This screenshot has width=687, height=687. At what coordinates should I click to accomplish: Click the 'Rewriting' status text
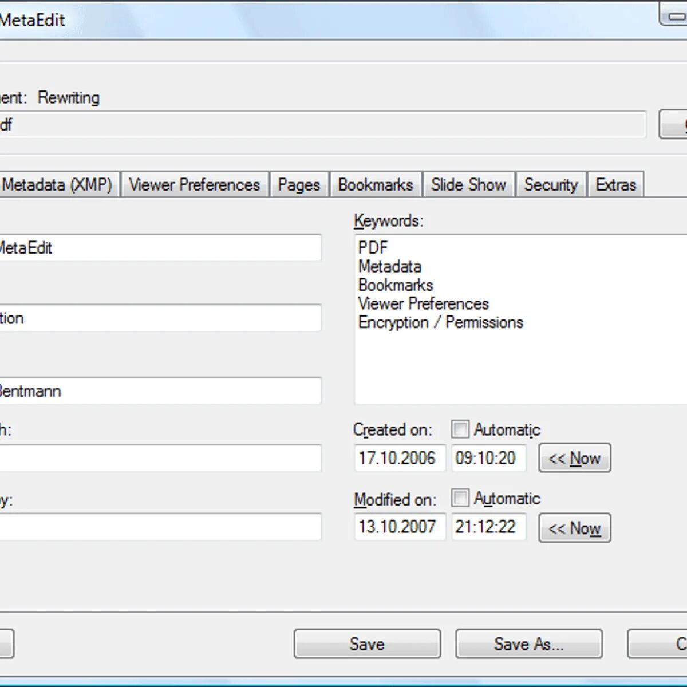(x=69, y=98)
